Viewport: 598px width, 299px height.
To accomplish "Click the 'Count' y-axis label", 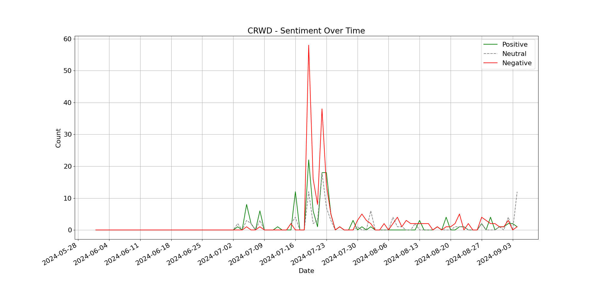I will tap(58, 138).
